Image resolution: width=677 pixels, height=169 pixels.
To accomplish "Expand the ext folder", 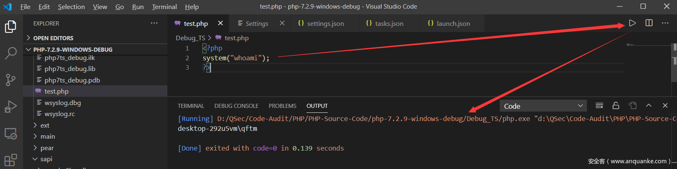I will pos(45,126).
